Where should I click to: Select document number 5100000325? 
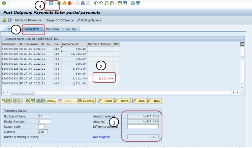pos(10,54)
